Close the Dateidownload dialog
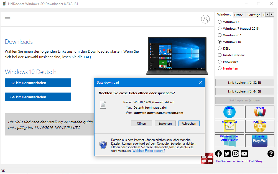This screenshot has height=174, width=278. tap(200, 82)
